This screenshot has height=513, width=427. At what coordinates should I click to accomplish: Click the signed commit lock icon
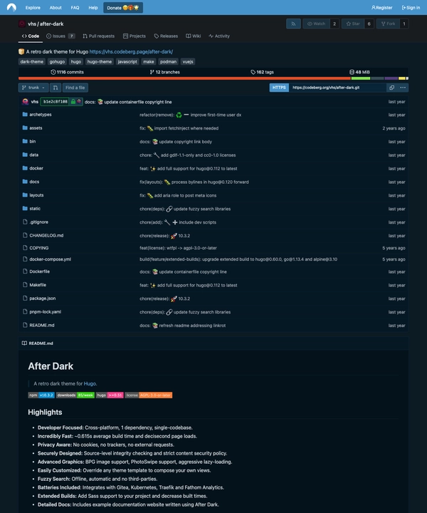pyautogui.click(x=73, y=102)
